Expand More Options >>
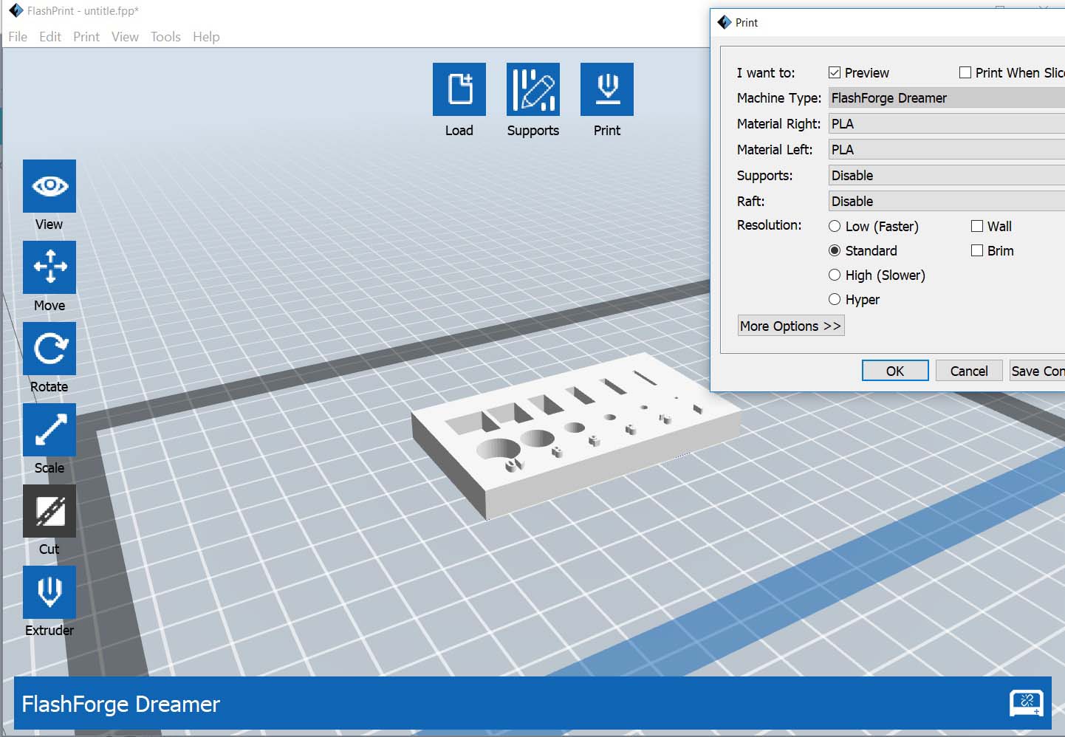 tap(791, 326)
